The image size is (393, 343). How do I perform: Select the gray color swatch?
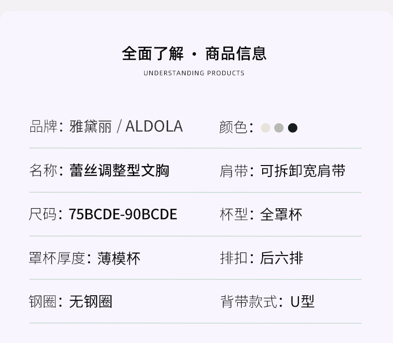(279, 128)
